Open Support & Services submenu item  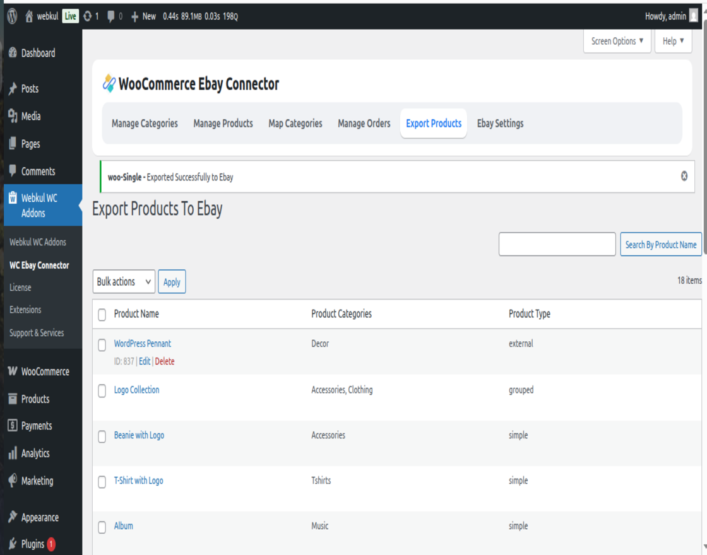point(37,332)
